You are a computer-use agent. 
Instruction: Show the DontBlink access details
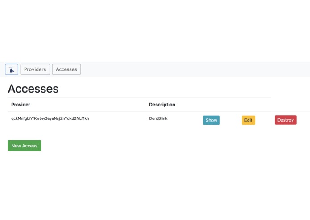point(211,120)
